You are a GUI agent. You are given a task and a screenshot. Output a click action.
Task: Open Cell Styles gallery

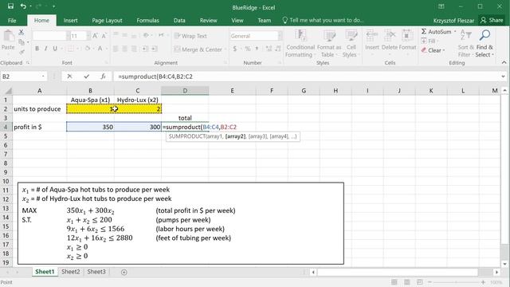click(x=351, y=44)
